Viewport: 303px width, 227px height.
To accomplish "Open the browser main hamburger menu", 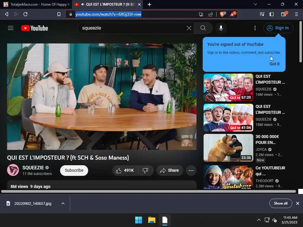I will pos(296,14).
